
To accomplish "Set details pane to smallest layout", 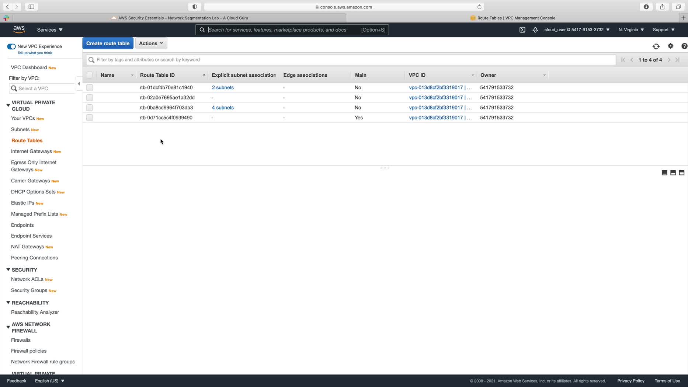I will click(664, 172).
